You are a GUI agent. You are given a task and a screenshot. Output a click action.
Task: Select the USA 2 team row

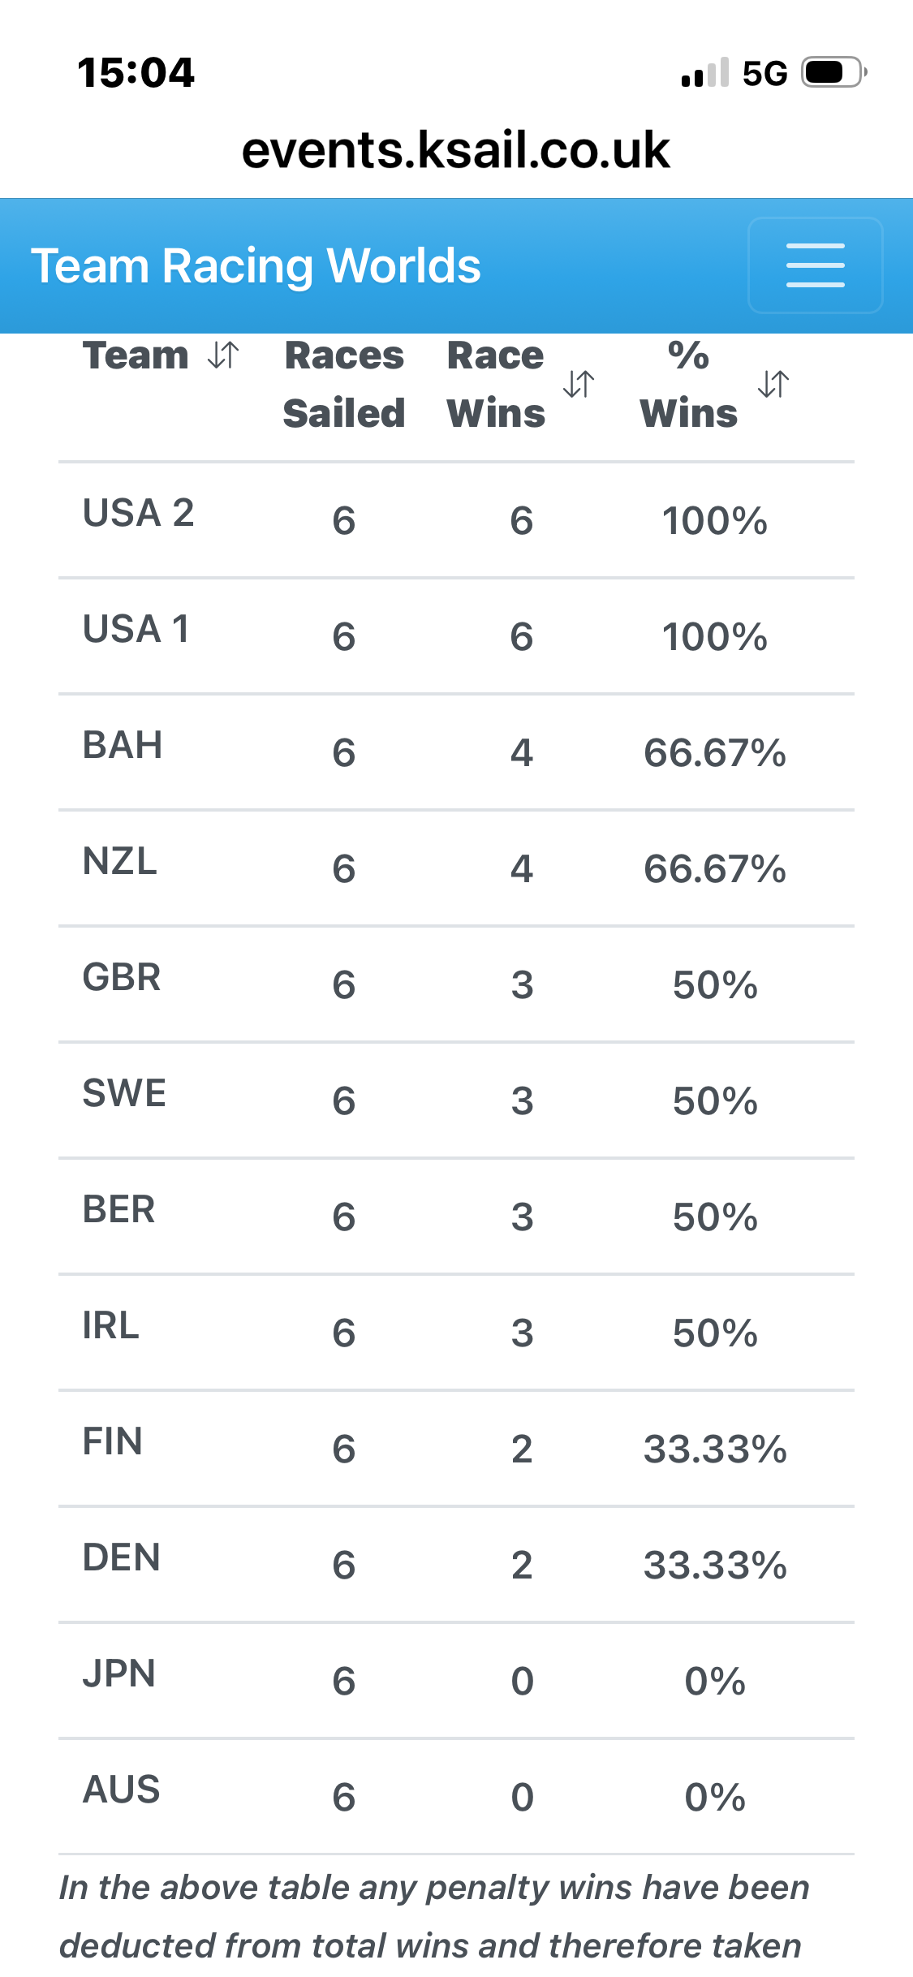[456, 520]
